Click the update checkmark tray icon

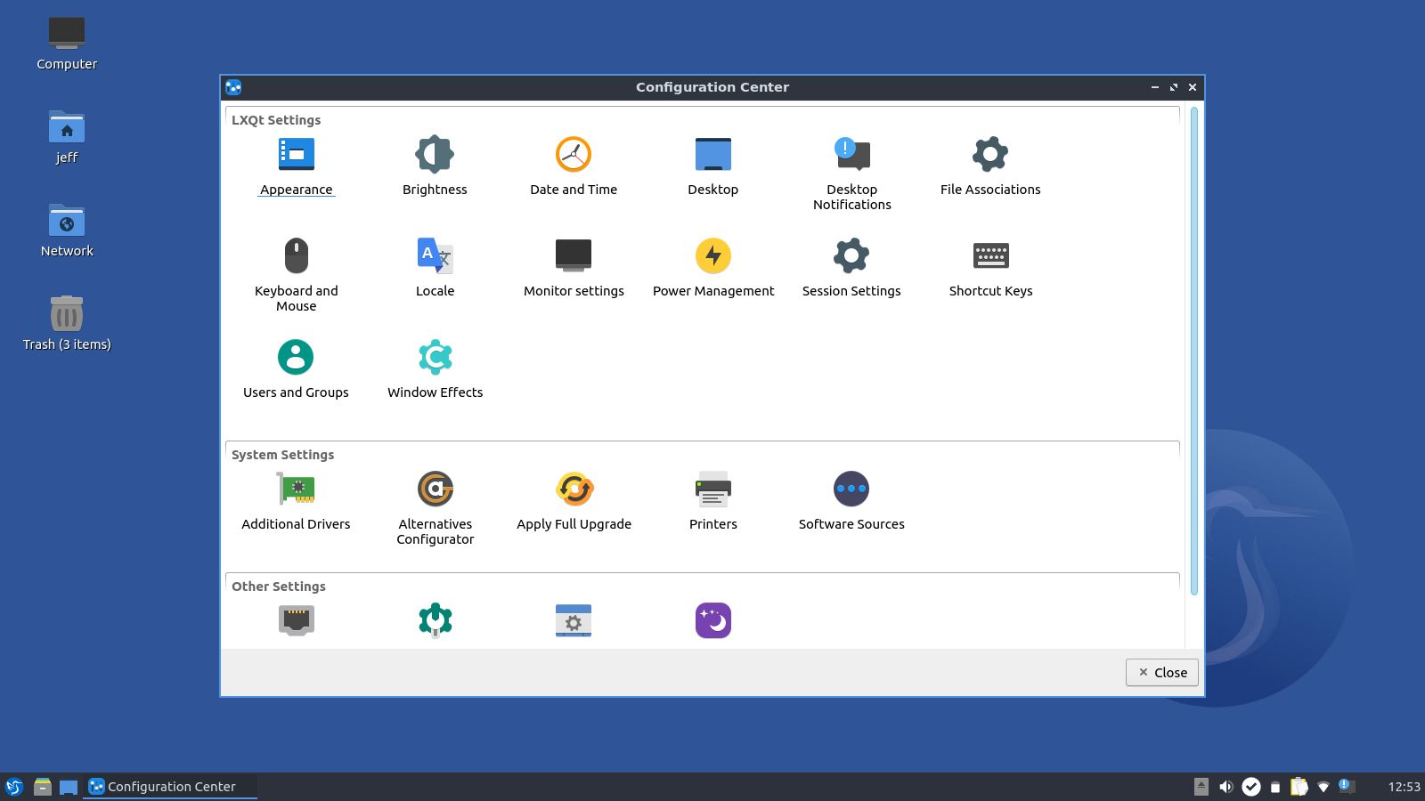tap(1251, 787)
